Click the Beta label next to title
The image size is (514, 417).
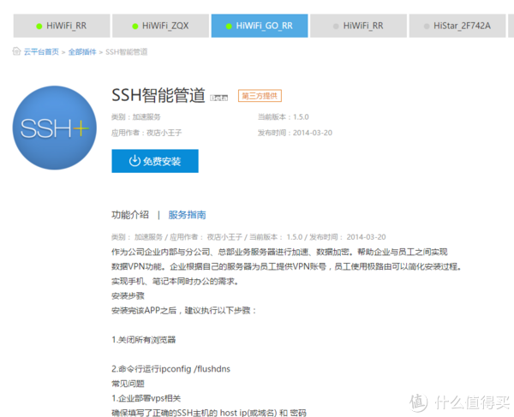tap(219, 98)
